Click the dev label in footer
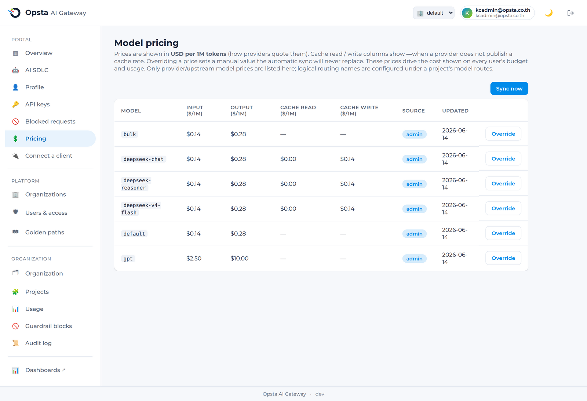 click(x=320, y=394)
